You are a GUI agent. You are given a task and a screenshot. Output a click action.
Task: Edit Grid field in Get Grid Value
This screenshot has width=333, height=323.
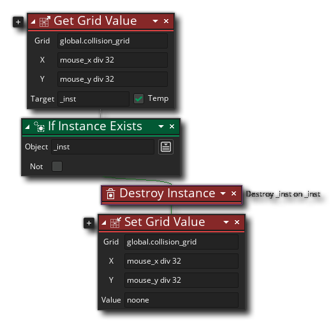tap(112, 41)
